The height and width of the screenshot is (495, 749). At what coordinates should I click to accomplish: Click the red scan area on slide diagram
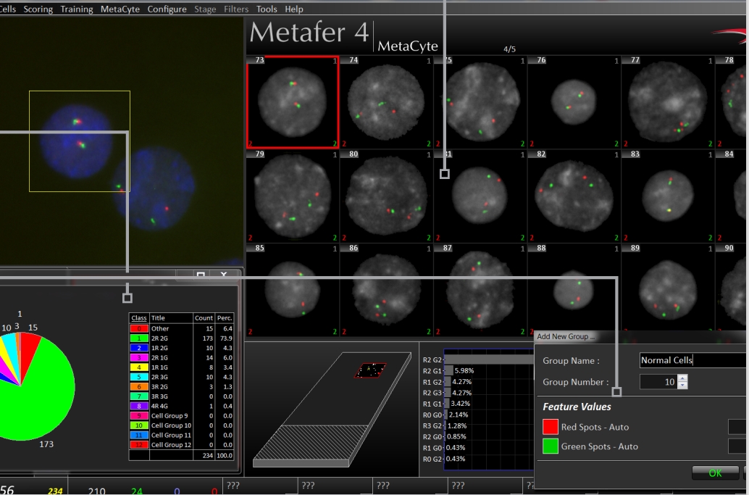click(x=370, y=370)
